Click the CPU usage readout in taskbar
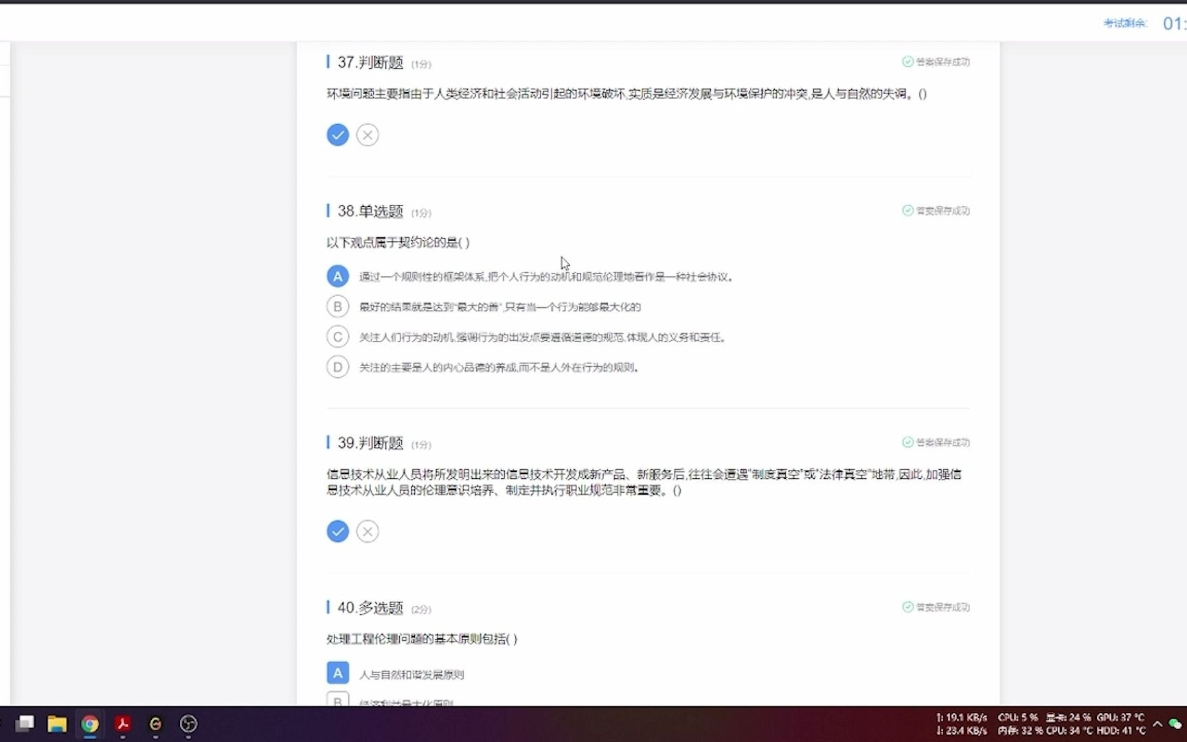Image resolution: width=1187 pixels, height=742 pixels. (x=1018, y=717)
